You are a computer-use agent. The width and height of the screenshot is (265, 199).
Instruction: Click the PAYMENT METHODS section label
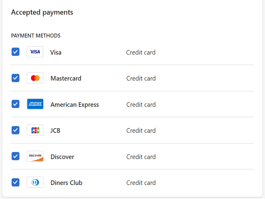[36, 35]
